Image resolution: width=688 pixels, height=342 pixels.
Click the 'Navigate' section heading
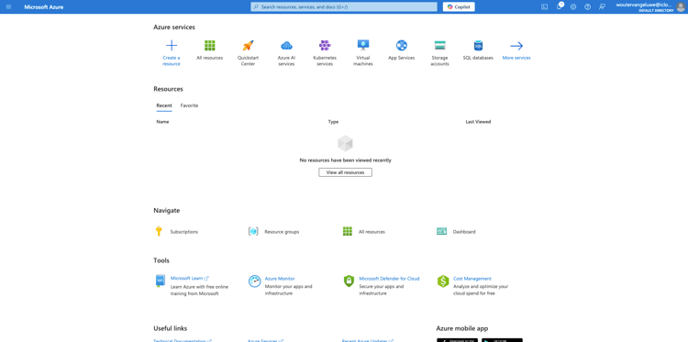[167, 211]
